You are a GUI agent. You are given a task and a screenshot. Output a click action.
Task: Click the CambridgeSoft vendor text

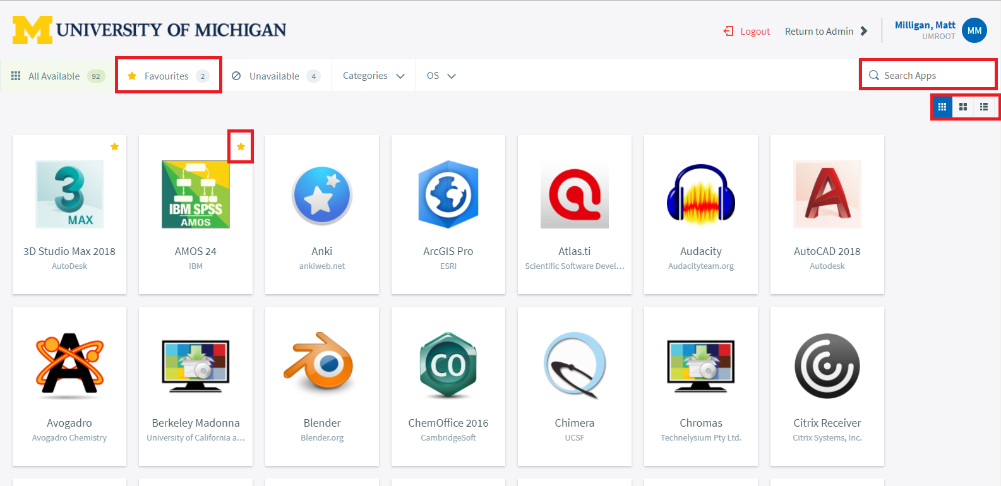[x=448, y=438]
